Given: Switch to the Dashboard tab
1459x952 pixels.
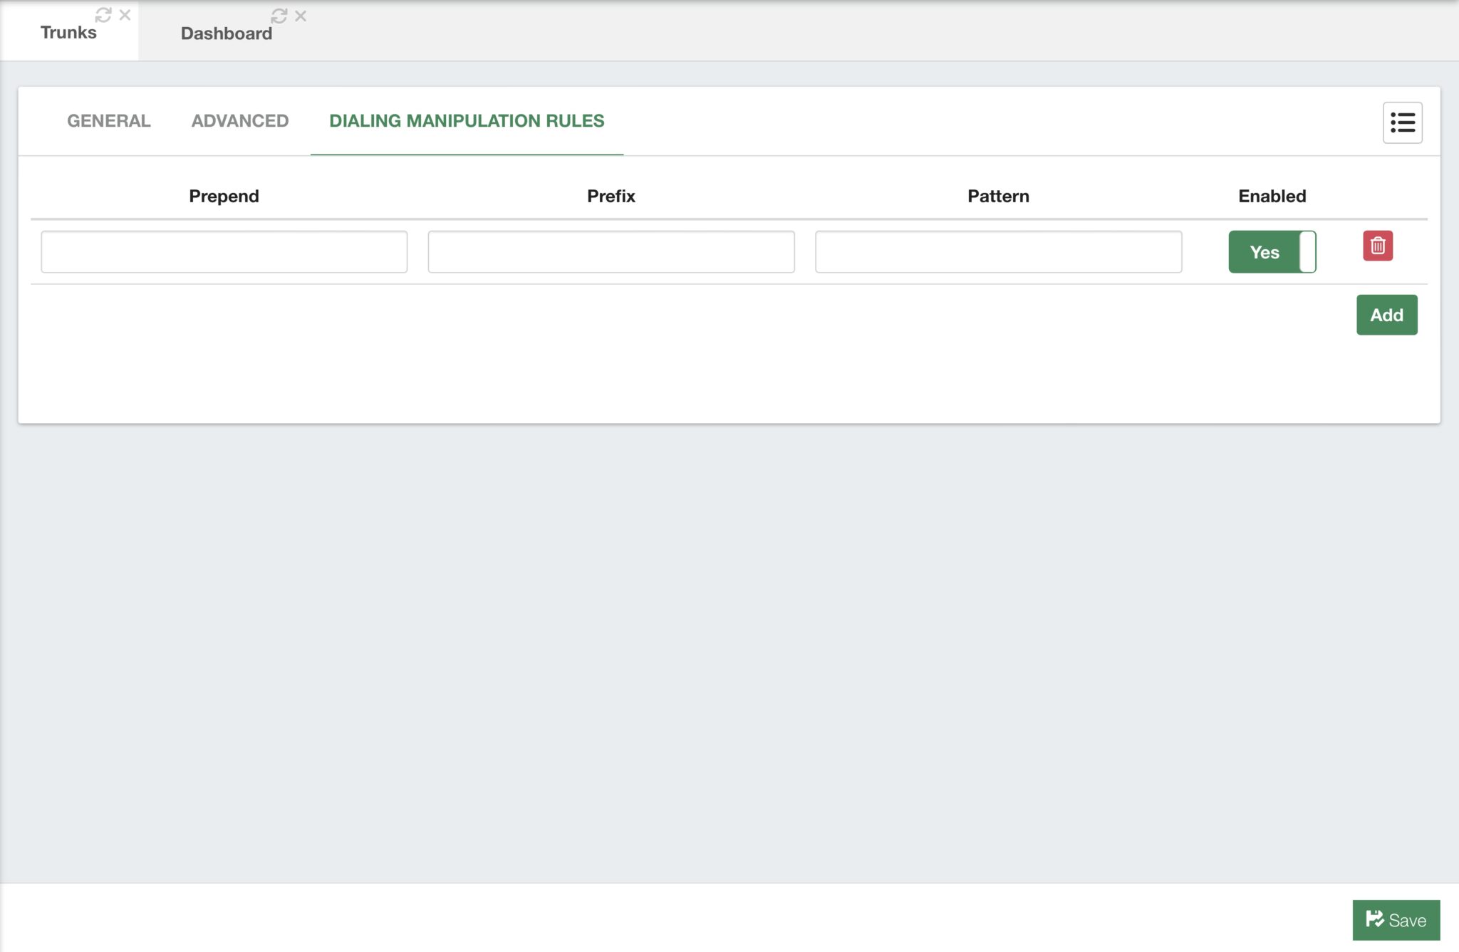Looking at the screenshot, I should tap(226, 33).
